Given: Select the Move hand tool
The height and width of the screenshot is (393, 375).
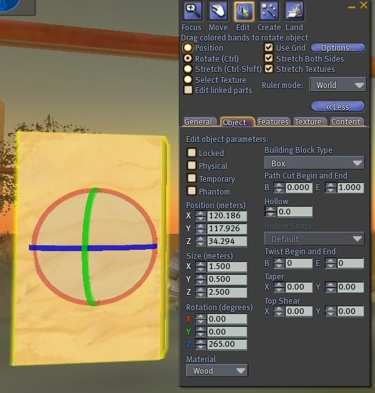Looking at the screenshot, I should (x=218, y=12).
